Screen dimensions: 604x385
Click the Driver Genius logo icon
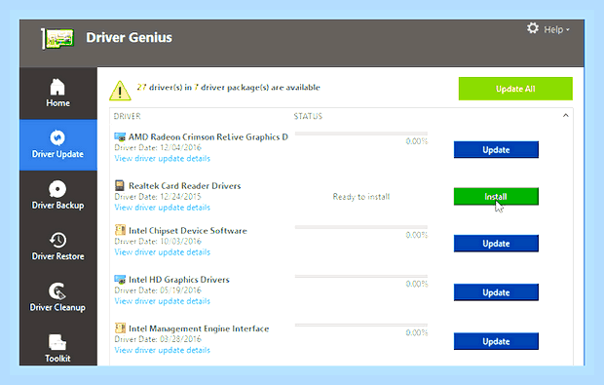pyautogui.click(x=57, y=38)
